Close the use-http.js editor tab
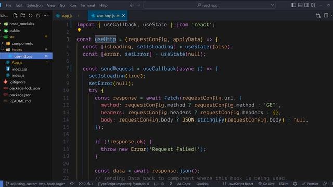Image resolution: width=333 pixels, height=187 pixels. [124, 15]
